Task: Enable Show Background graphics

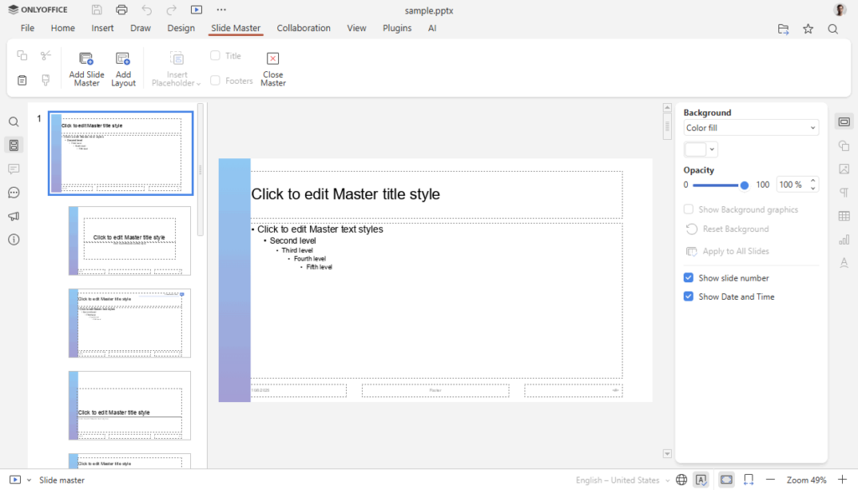Action: click(x=688, y=209)
